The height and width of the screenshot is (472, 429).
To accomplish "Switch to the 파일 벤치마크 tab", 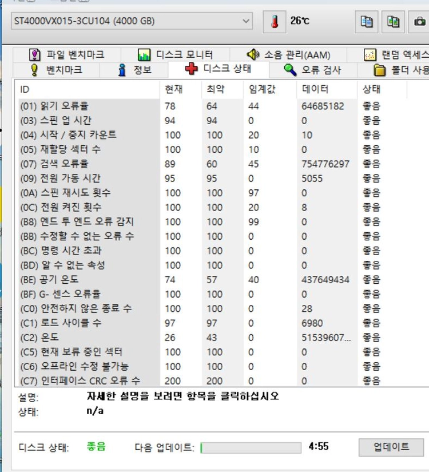I will point(67,55).
